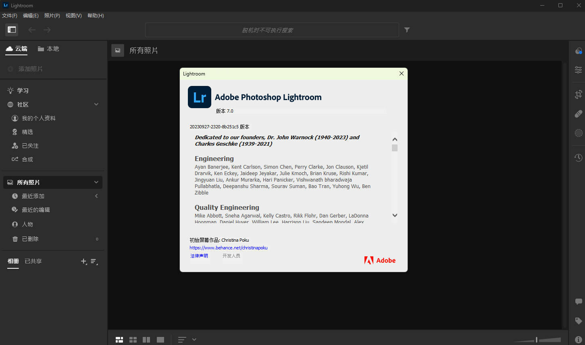Viewport: 585px width, 345px height.
Task: Click the photo icon beside 所有照片 header
Action: [x=118, y=50]
